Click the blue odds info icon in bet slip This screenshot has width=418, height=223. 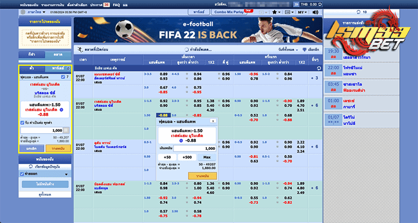pyautogui.click(x=61, y=110)
